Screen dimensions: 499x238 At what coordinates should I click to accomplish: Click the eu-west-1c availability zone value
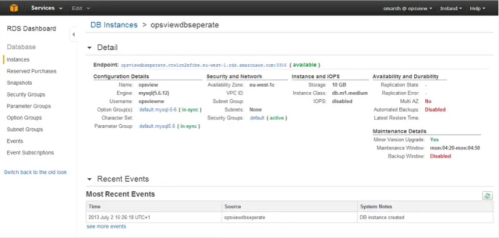(x=262, y=85)
